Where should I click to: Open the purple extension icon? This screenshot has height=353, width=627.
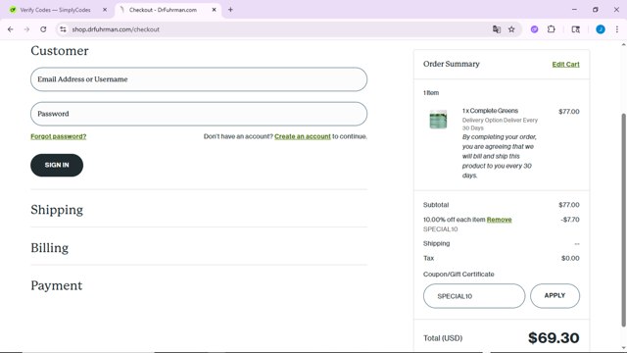click(x=534, y=29)
